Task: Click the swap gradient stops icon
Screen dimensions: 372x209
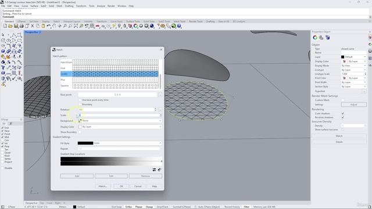Action: coord(154,170)
